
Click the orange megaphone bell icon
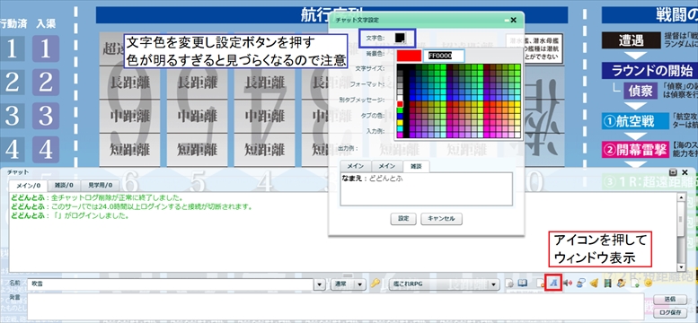595,283
